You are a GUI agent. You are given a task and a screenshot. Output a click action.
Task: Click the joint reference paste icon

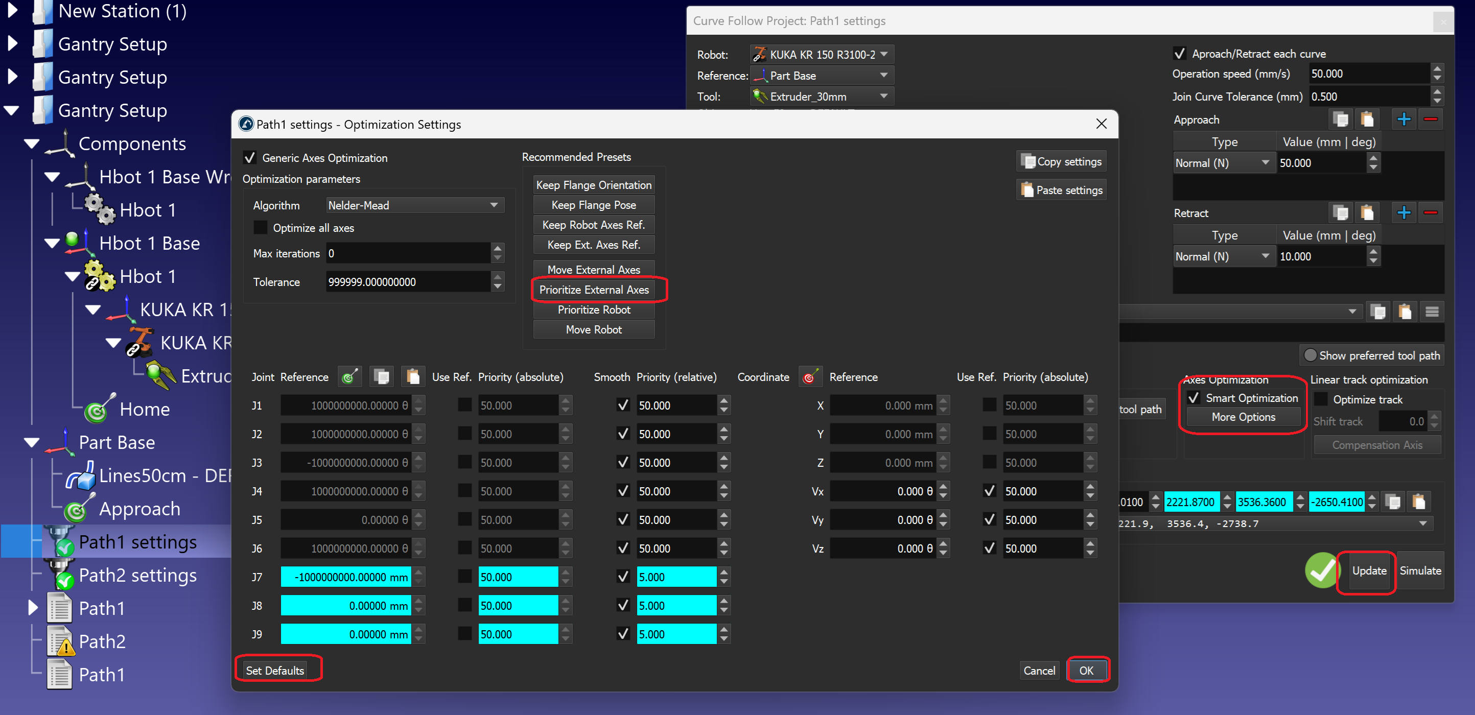click(413, 377)
